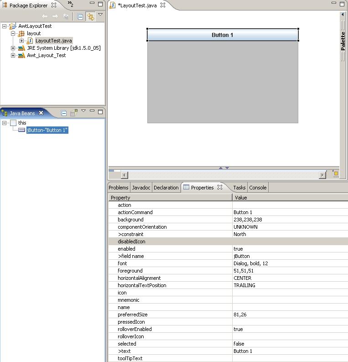
Task: Expand the Palette with its arrow icon
Action: pos(343,15)
